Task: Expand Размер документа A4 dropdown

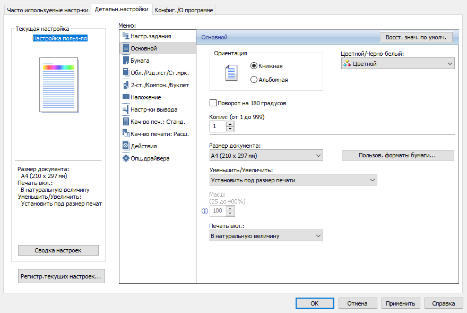Action: click(x=266, y=155)
